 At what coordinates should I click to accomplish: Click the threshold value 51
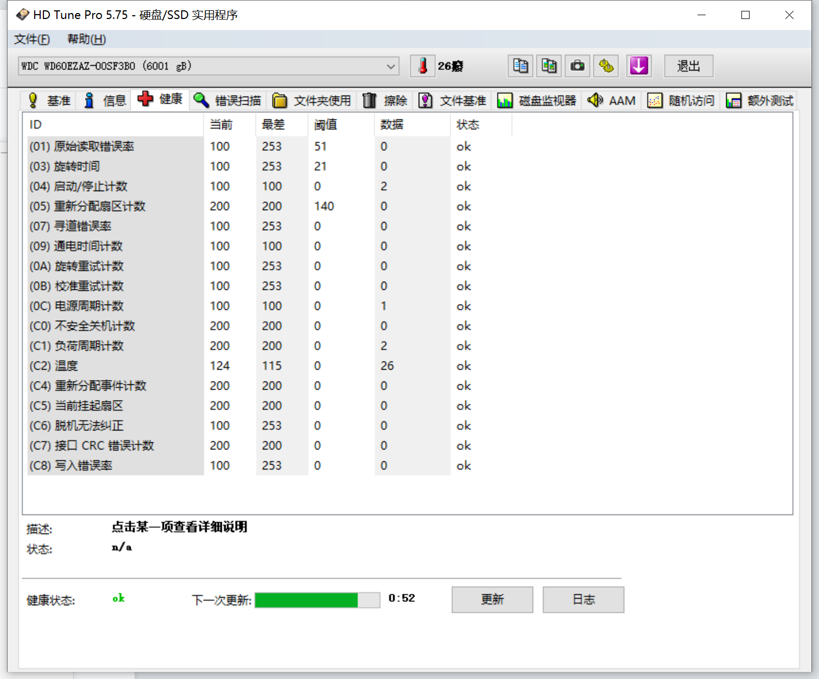(321, 147)
